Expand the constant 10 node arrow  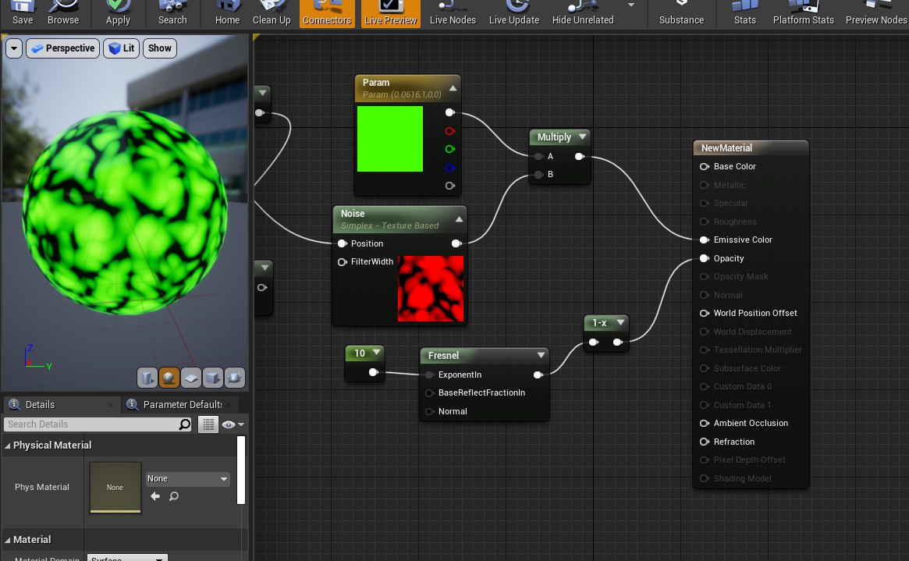[x=377, y=353]
